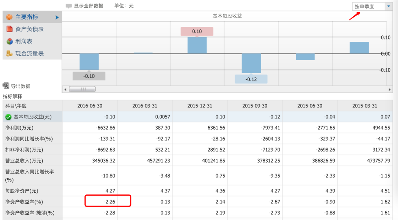
Task: Select 2015-06-30 column header
Action: (x=310, y=106)
